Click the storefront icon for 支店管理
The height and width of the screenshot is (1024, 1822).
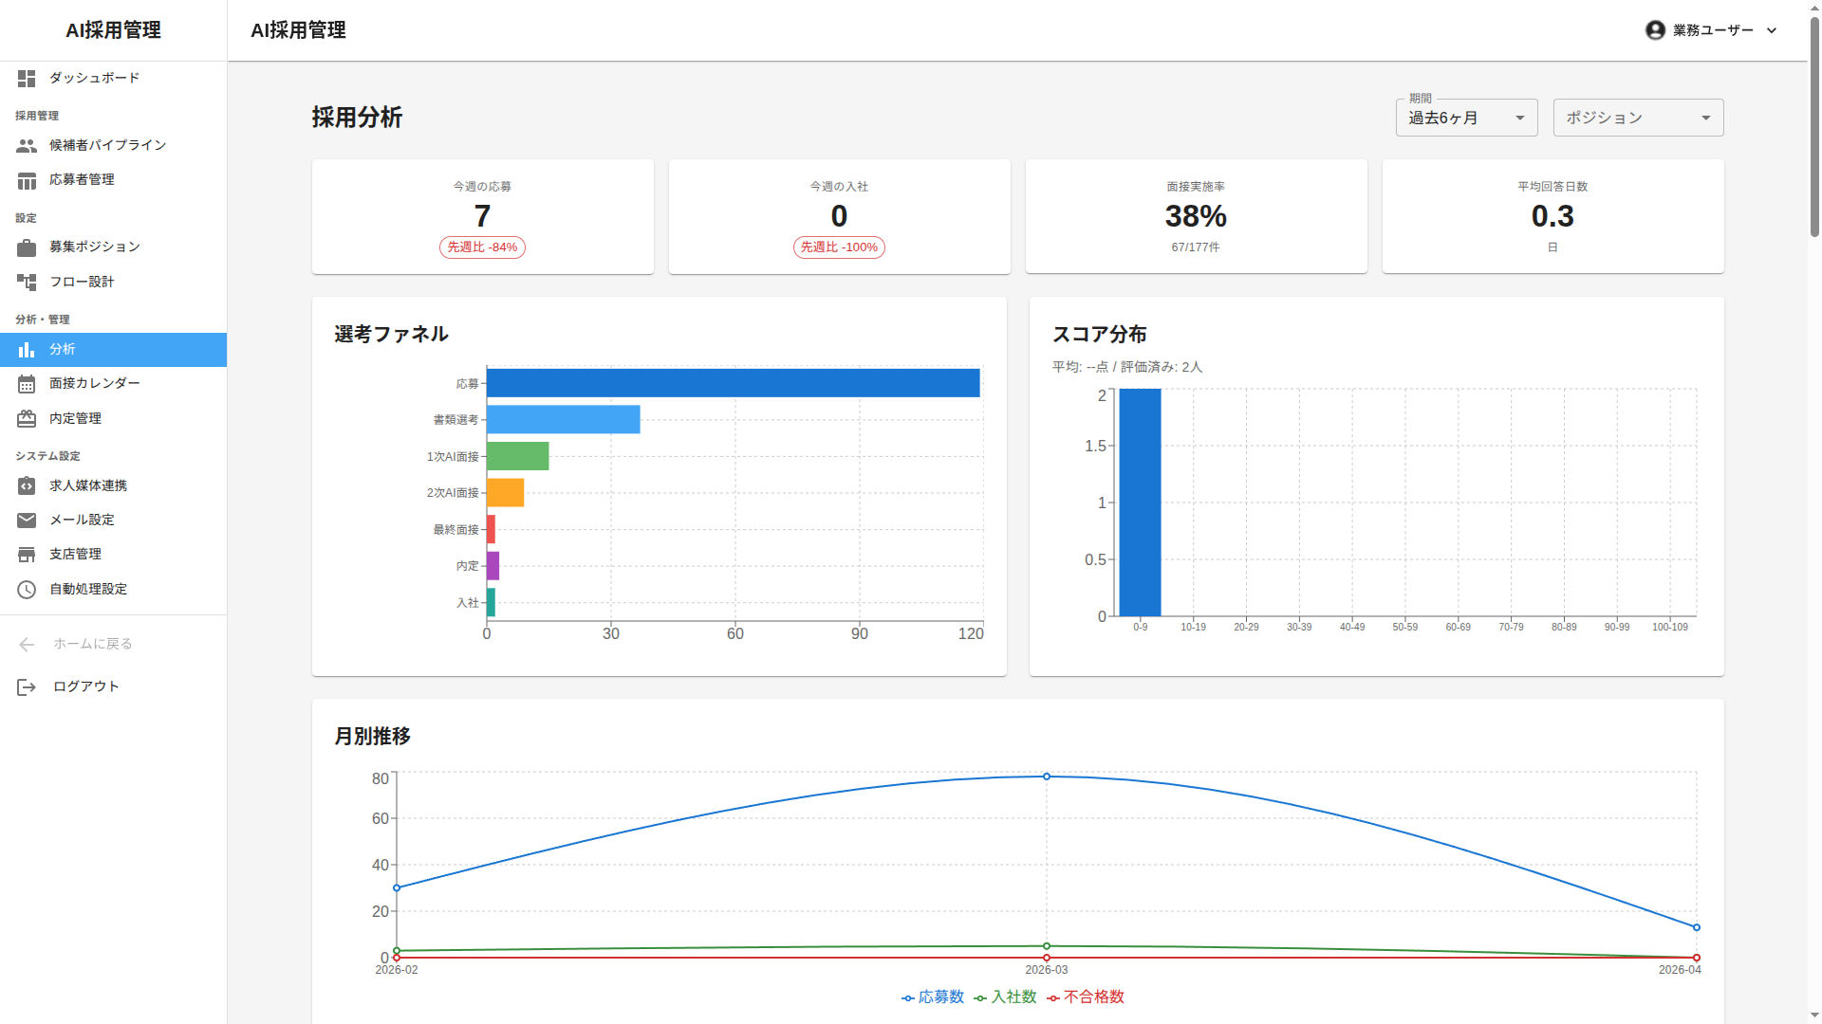27,555
